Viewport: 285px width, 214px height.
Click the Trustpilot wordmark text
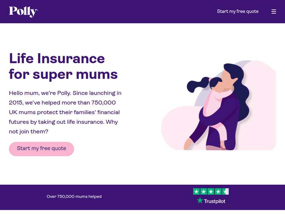pyautogui.click(x=215, y=201)
